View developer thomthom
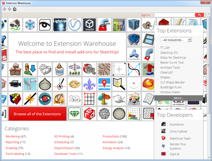Screen dimensions: 212x161 (x=177, y=124)
